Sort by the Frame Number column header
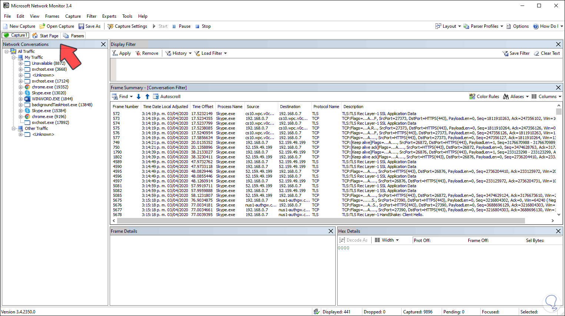565x316 pixels. click(x=126, y=107)
